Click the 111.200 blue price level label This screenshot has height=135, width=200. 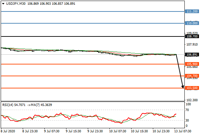pos(192,11)
